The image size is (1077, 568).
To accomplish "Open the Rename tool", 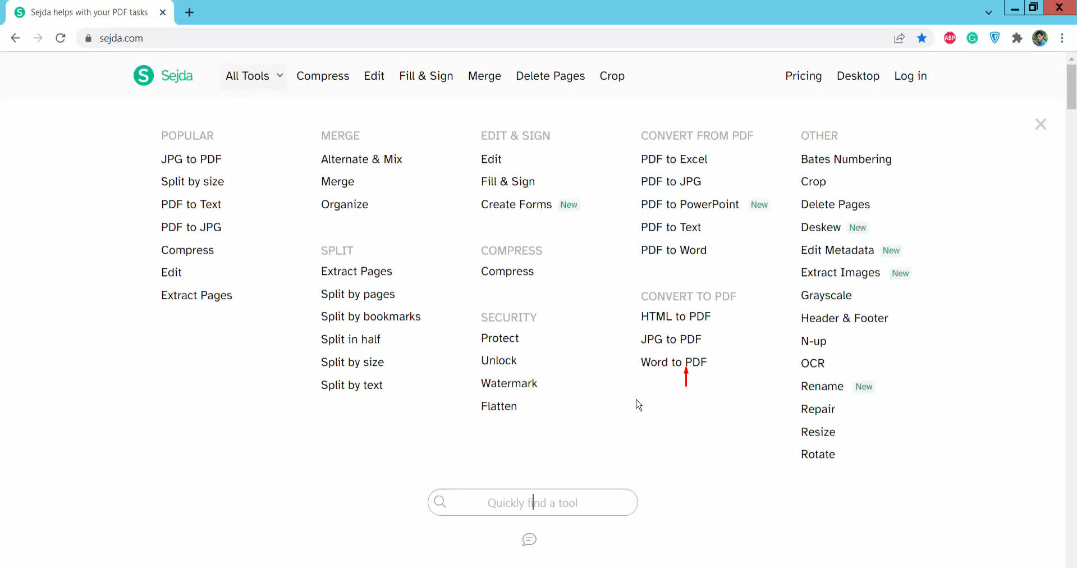I will [x=822, y=387].
